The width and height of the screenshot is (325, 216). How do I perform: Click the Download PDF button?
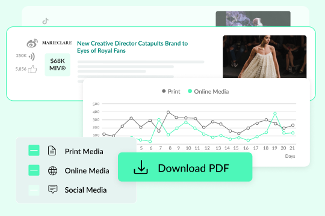click(x=185, y=167)
